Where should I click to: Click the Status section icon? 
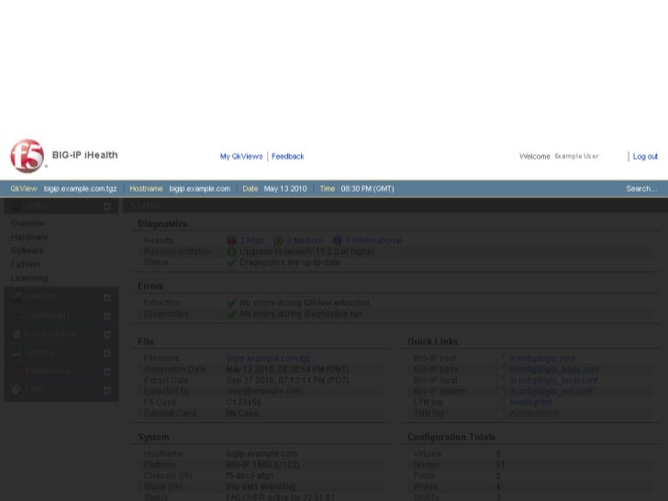(x=17, y=206)
